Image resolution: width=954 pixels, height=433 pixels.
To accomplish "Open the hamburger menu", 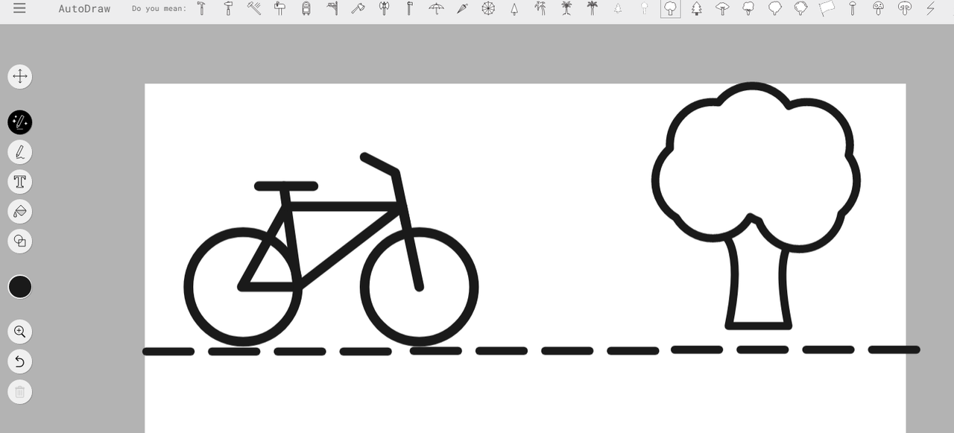I will (19, 8).
